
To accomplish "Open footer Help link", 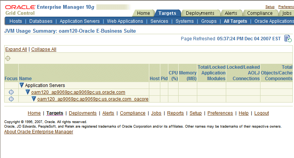I will pos(244,113).
